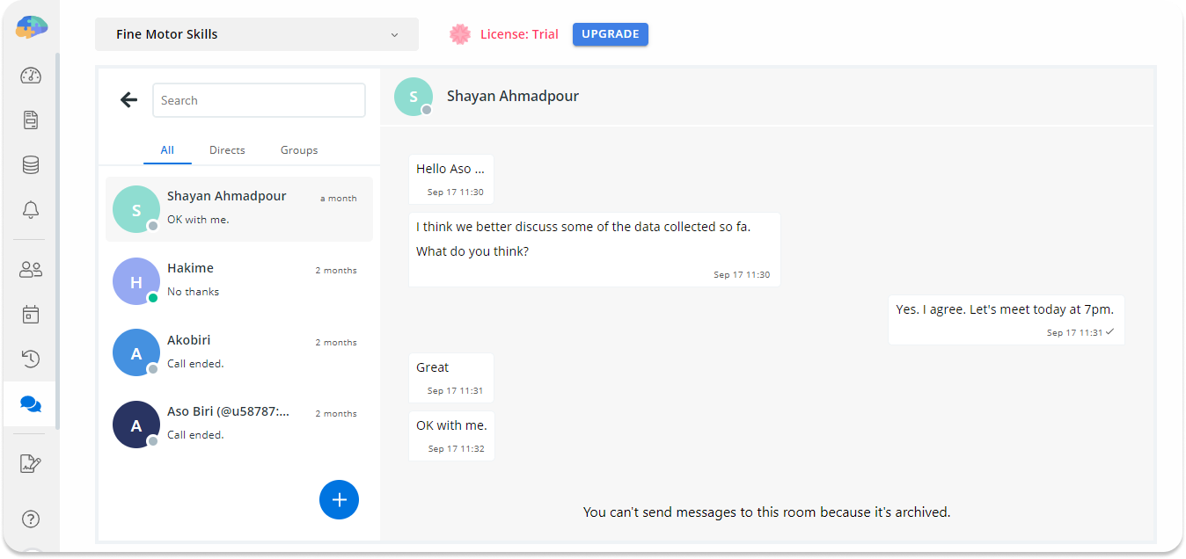Click the UPGRADE button
Image resolution: width=1186 pixels, height=559 pixels.
pos(610,33)
